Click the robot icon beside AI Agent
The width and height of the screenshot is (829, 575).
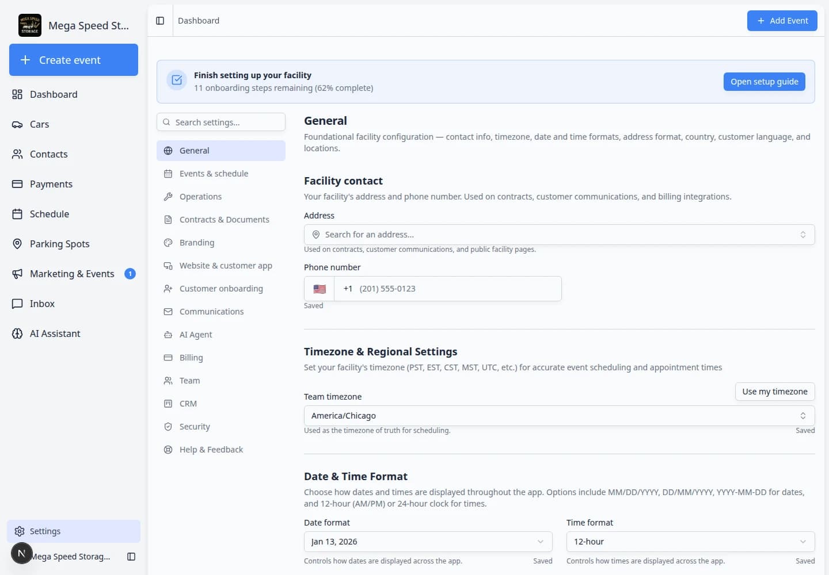coord(168,335)
